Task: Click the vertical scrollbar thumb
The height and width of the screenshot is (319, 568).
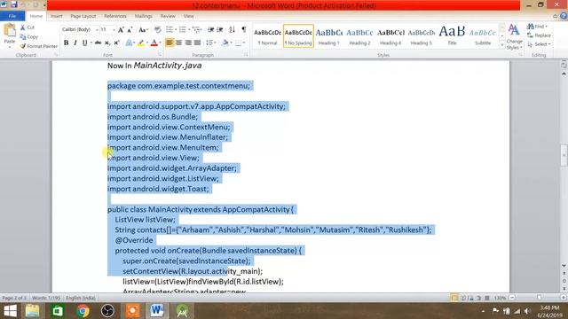Action: coord(564,156)
